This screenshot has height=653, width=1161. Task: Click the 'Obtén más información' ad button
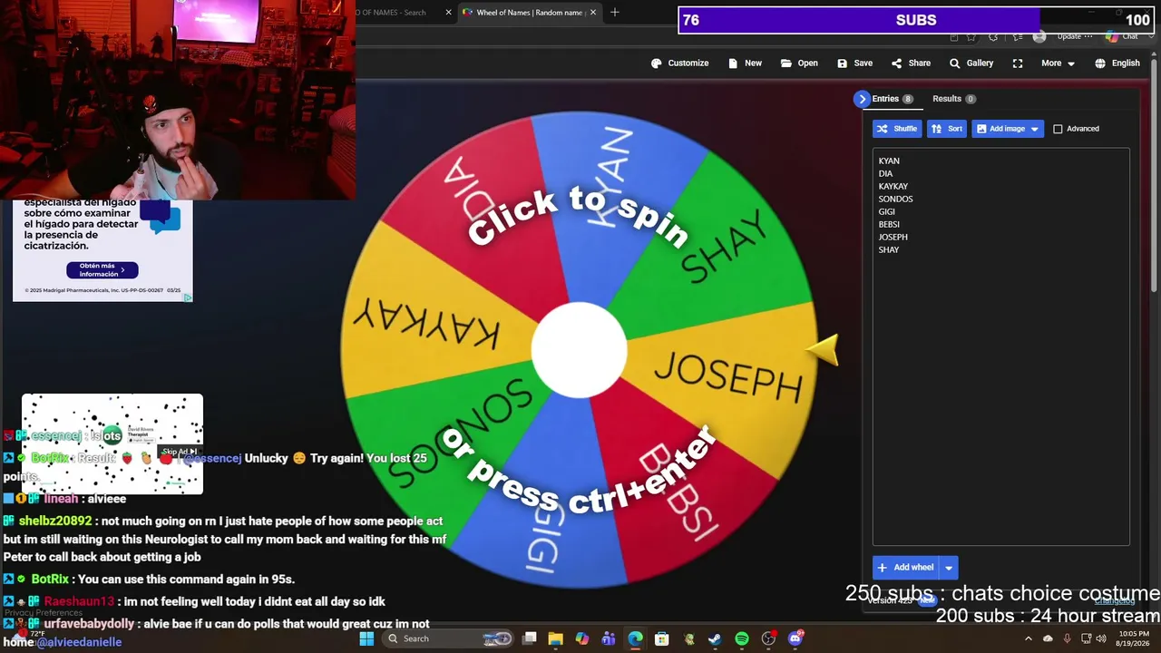click(x=102, y=270)
